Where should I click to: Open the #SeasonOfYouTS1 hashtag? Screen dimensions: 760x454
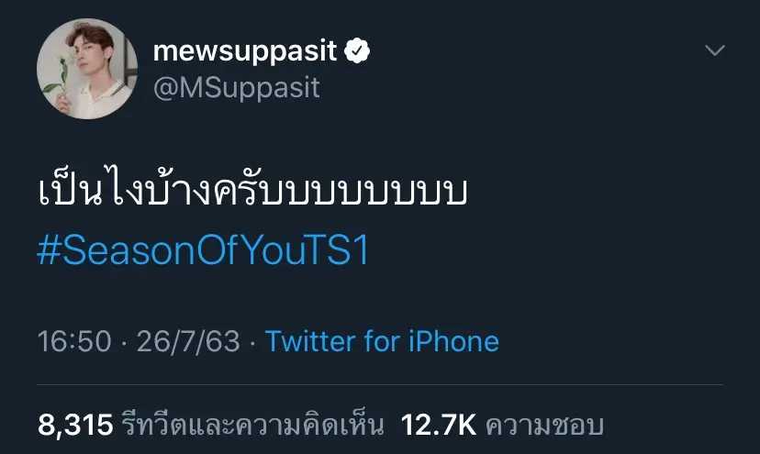point(203,250)
